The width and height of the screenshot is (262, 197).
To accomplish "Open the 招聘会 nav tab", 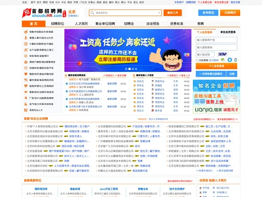I will click(129, 24).
